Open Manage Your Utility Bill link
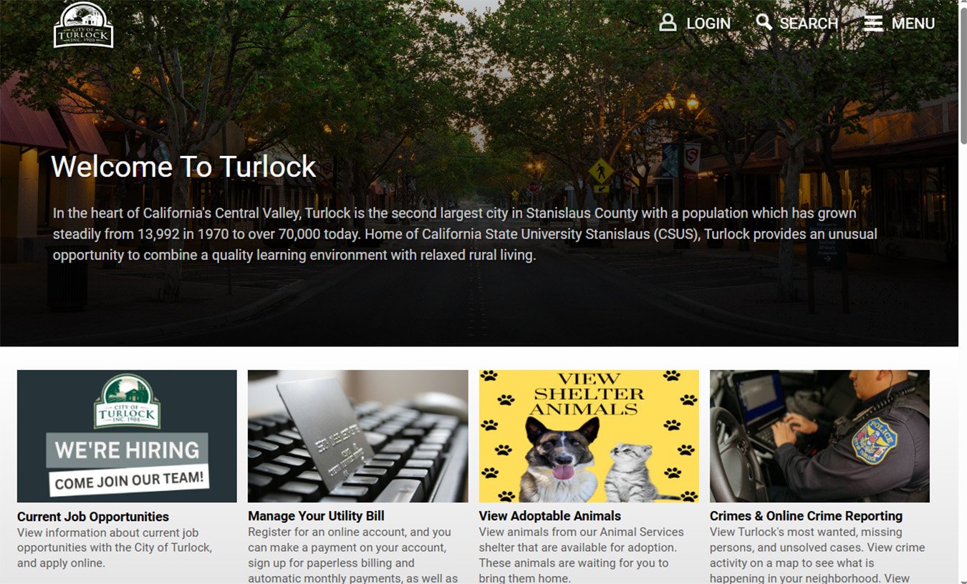The height and width of the screenshot is (584, 967). coord(316,516)
